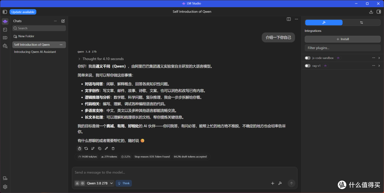Split the chat view with columns icon
Image resolution: width=384 pixels, height=193 pixels.
pos(289,19)
